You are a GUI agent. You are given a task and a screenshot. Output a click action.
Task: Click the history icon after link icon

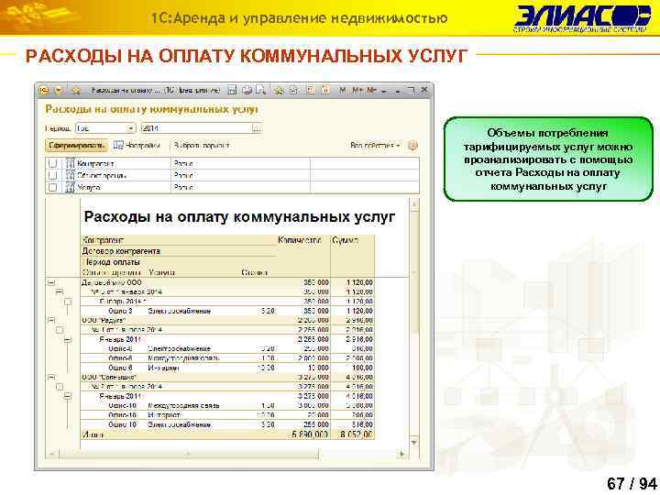click(293, 90)
